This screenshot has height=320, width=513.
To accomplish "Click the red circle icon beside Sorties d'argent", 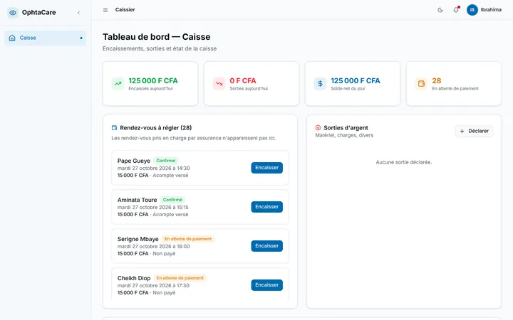I will [x=318, y=128].
